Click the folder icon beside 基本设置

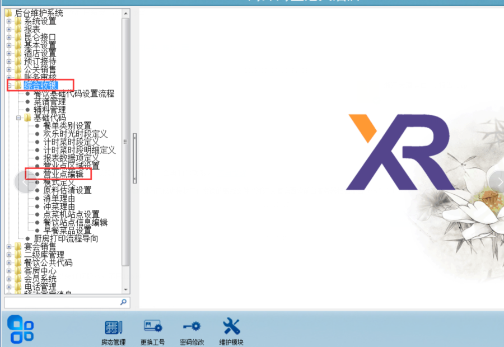coord(18,45)
